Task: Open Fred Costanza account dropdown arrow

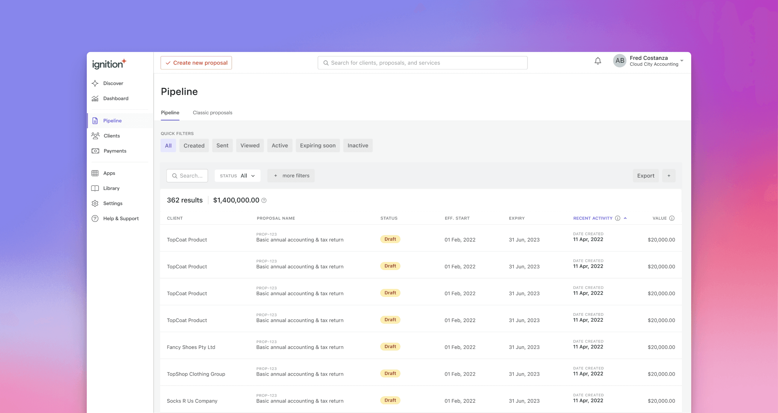Action: pyautogui.click(x=682, y=61)
